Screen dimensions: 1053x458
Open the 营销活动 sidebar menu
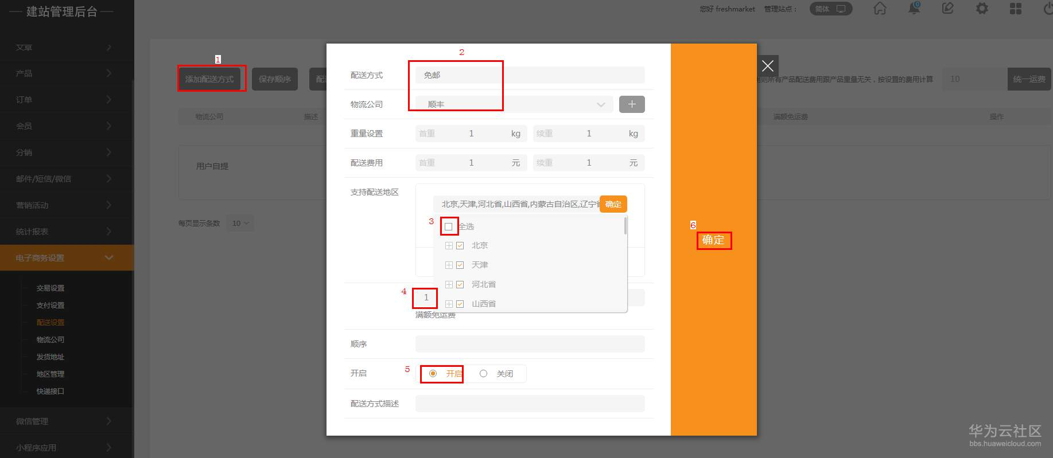(x=67, y=205)
